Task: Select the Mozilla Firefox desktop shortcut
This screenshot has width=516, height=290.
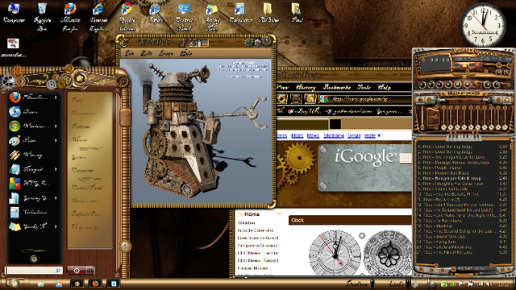Action: click(70, 16)
